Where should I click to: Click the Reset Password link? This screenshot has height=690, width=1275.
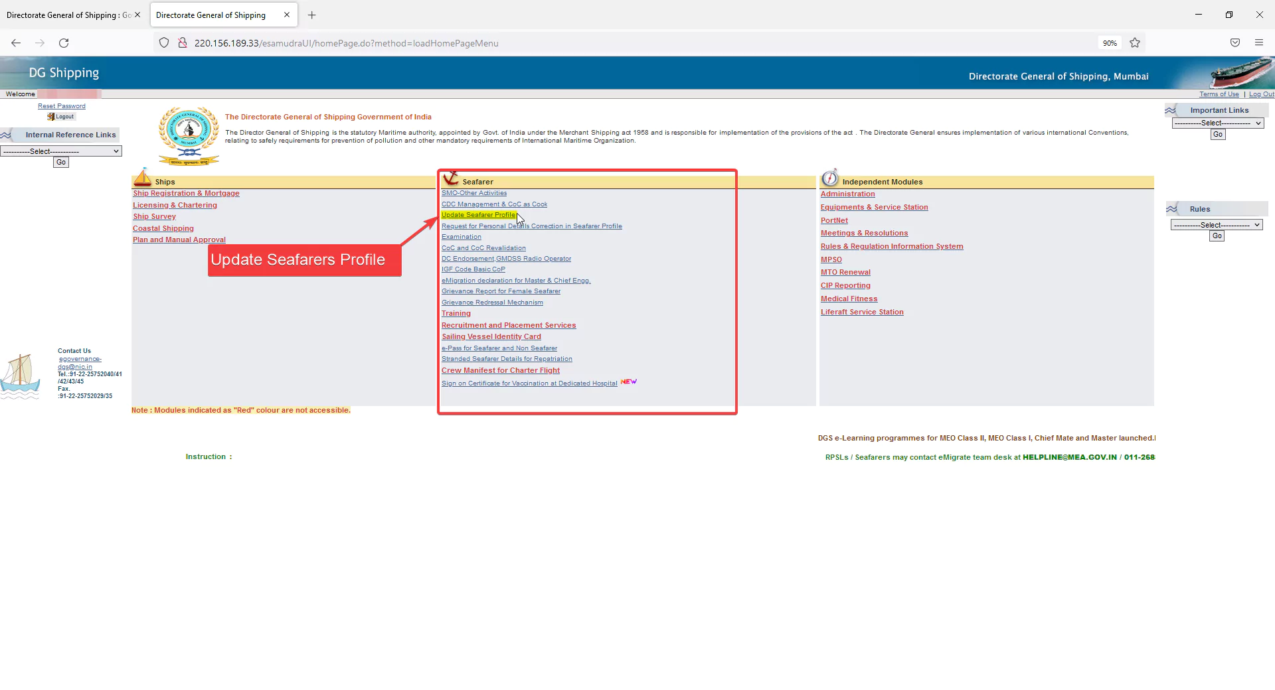point(62,106)
